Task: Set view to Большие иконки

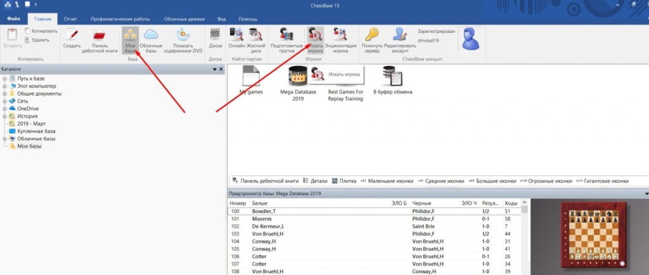Action: coord(492,181)
